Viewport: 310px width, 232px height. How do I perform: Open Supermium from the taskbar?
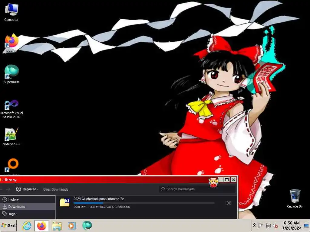[x=87, y=225]
